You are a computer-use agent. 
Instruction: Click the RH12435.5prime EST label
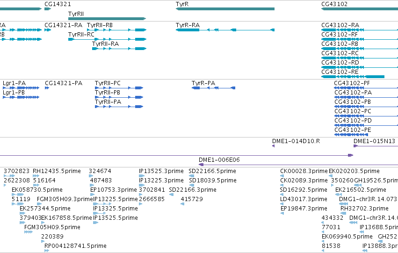click(x=57, y=171)
